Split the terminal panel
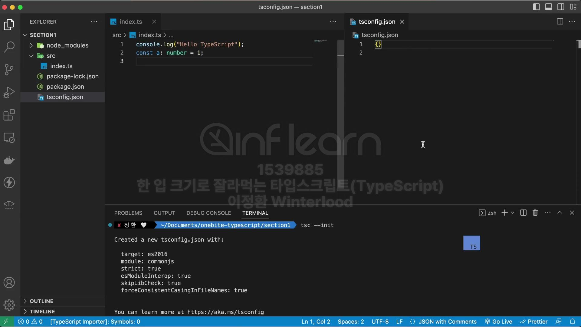Screen dimensions: 581x327 click(523, 213)
